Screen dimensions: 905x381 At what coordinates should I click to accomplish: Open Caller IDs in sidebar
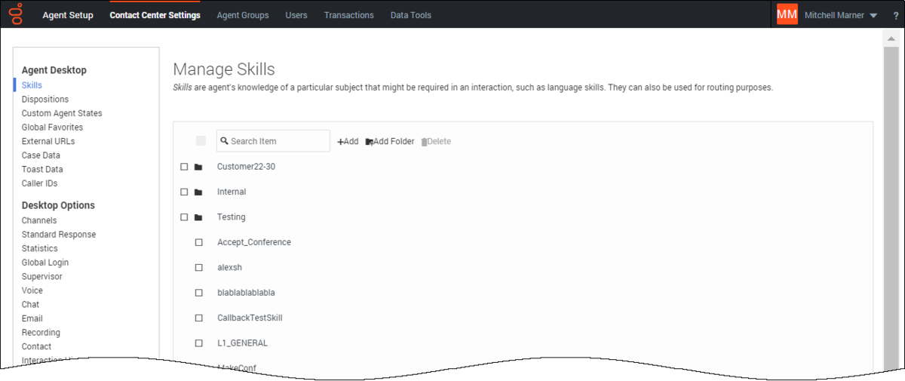click(39, 183)
